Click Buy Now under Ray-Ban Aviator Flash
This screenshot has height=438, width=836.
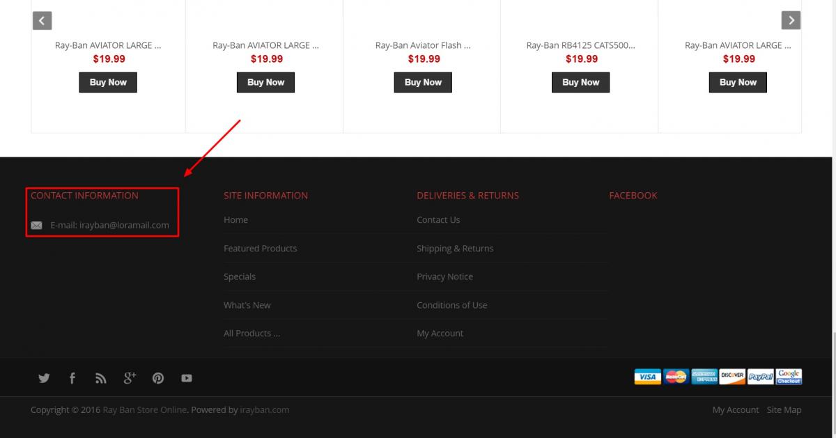tap(423, 82)
